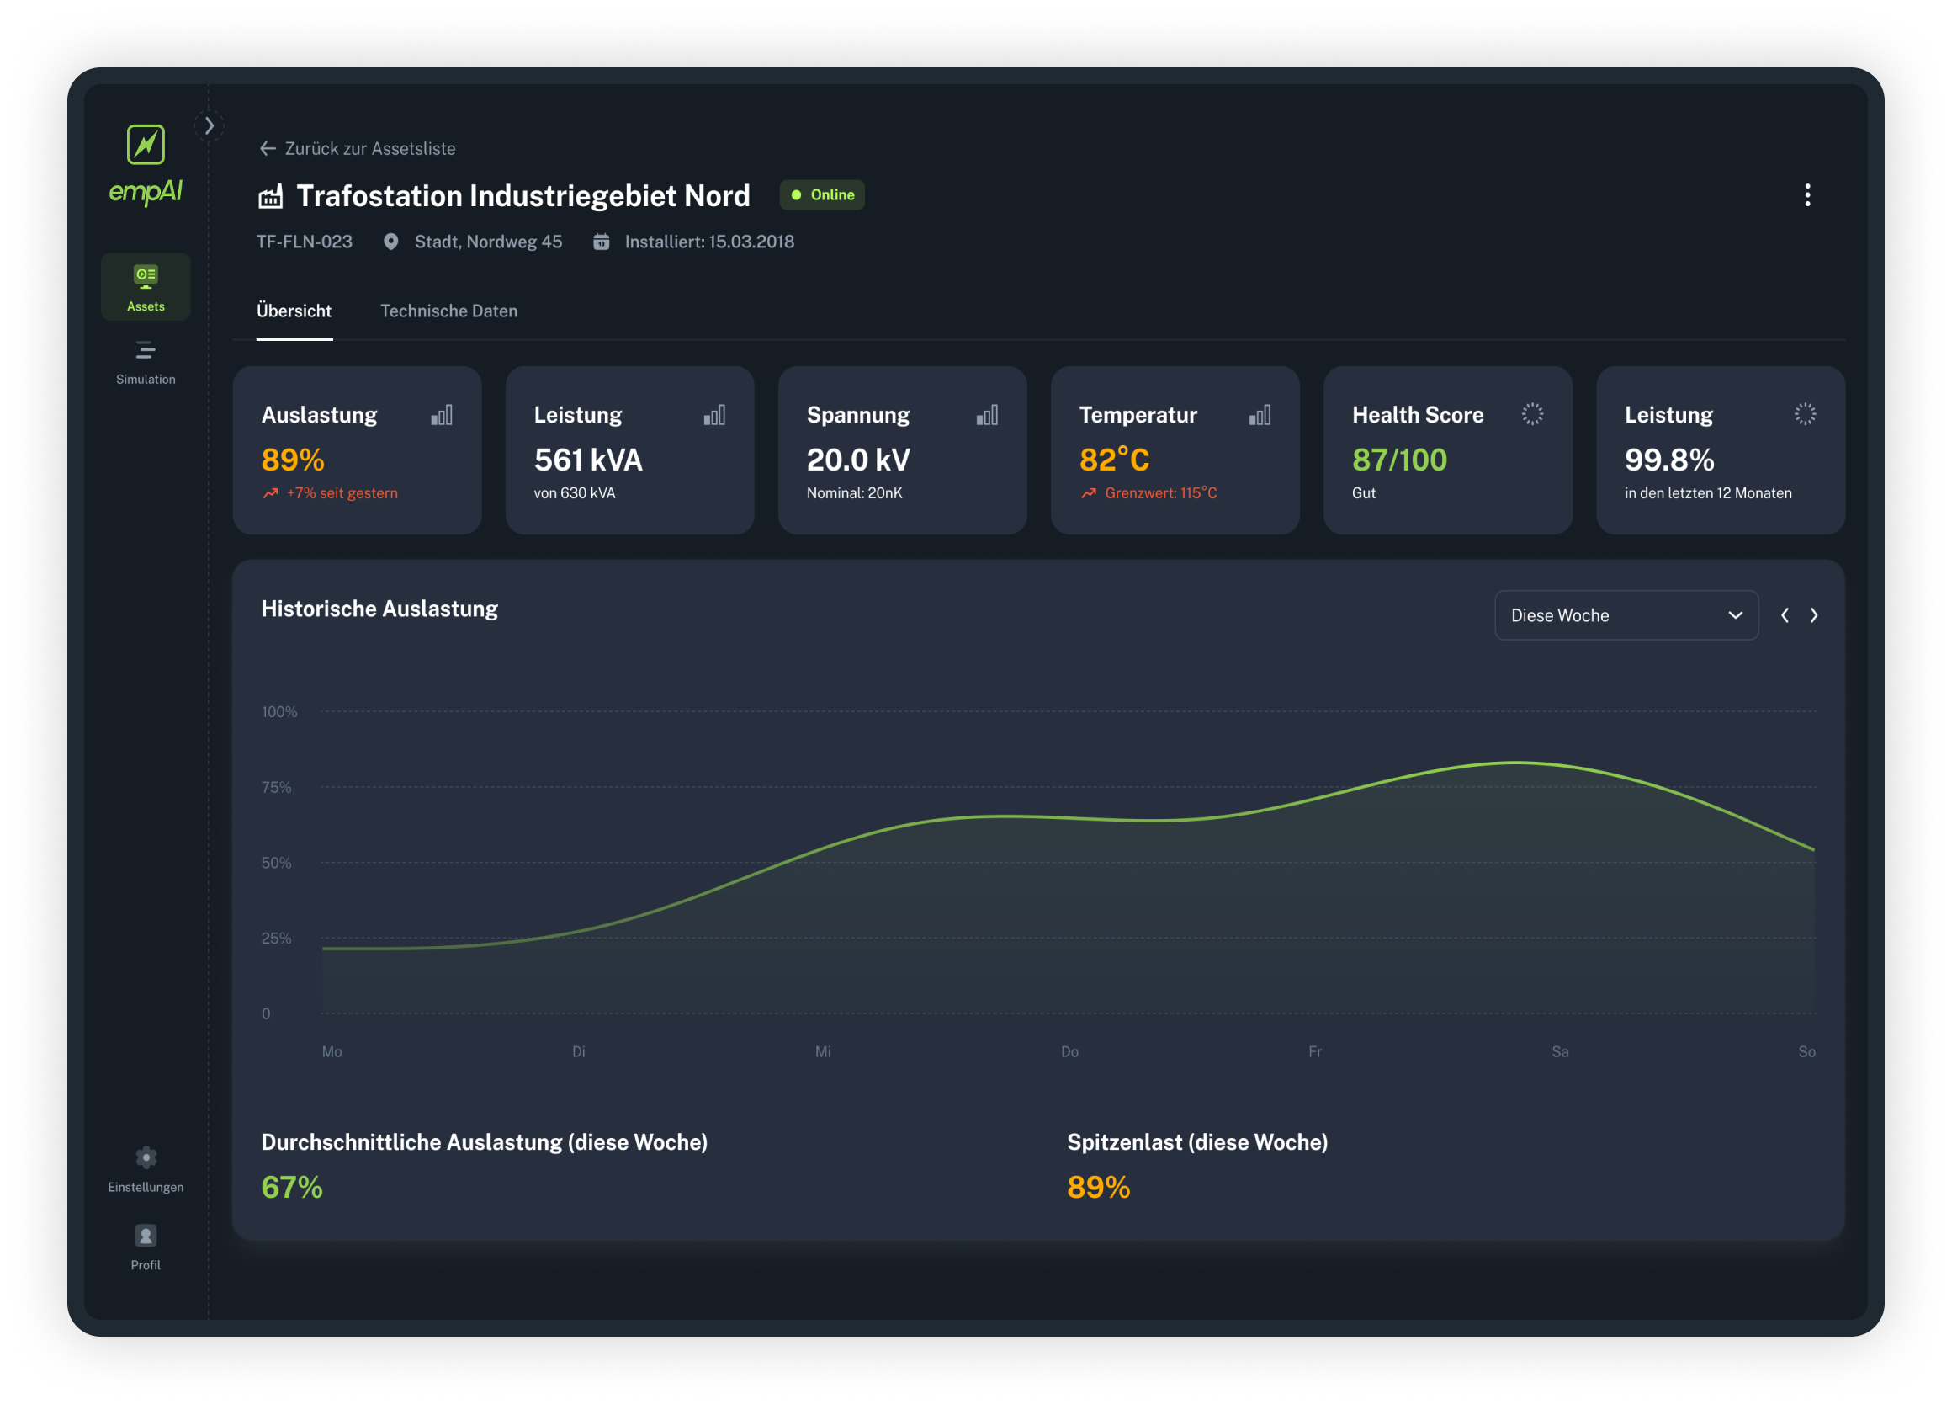
Task: Click chart icon on Leistung kVA card
Action: click(714, 416)
